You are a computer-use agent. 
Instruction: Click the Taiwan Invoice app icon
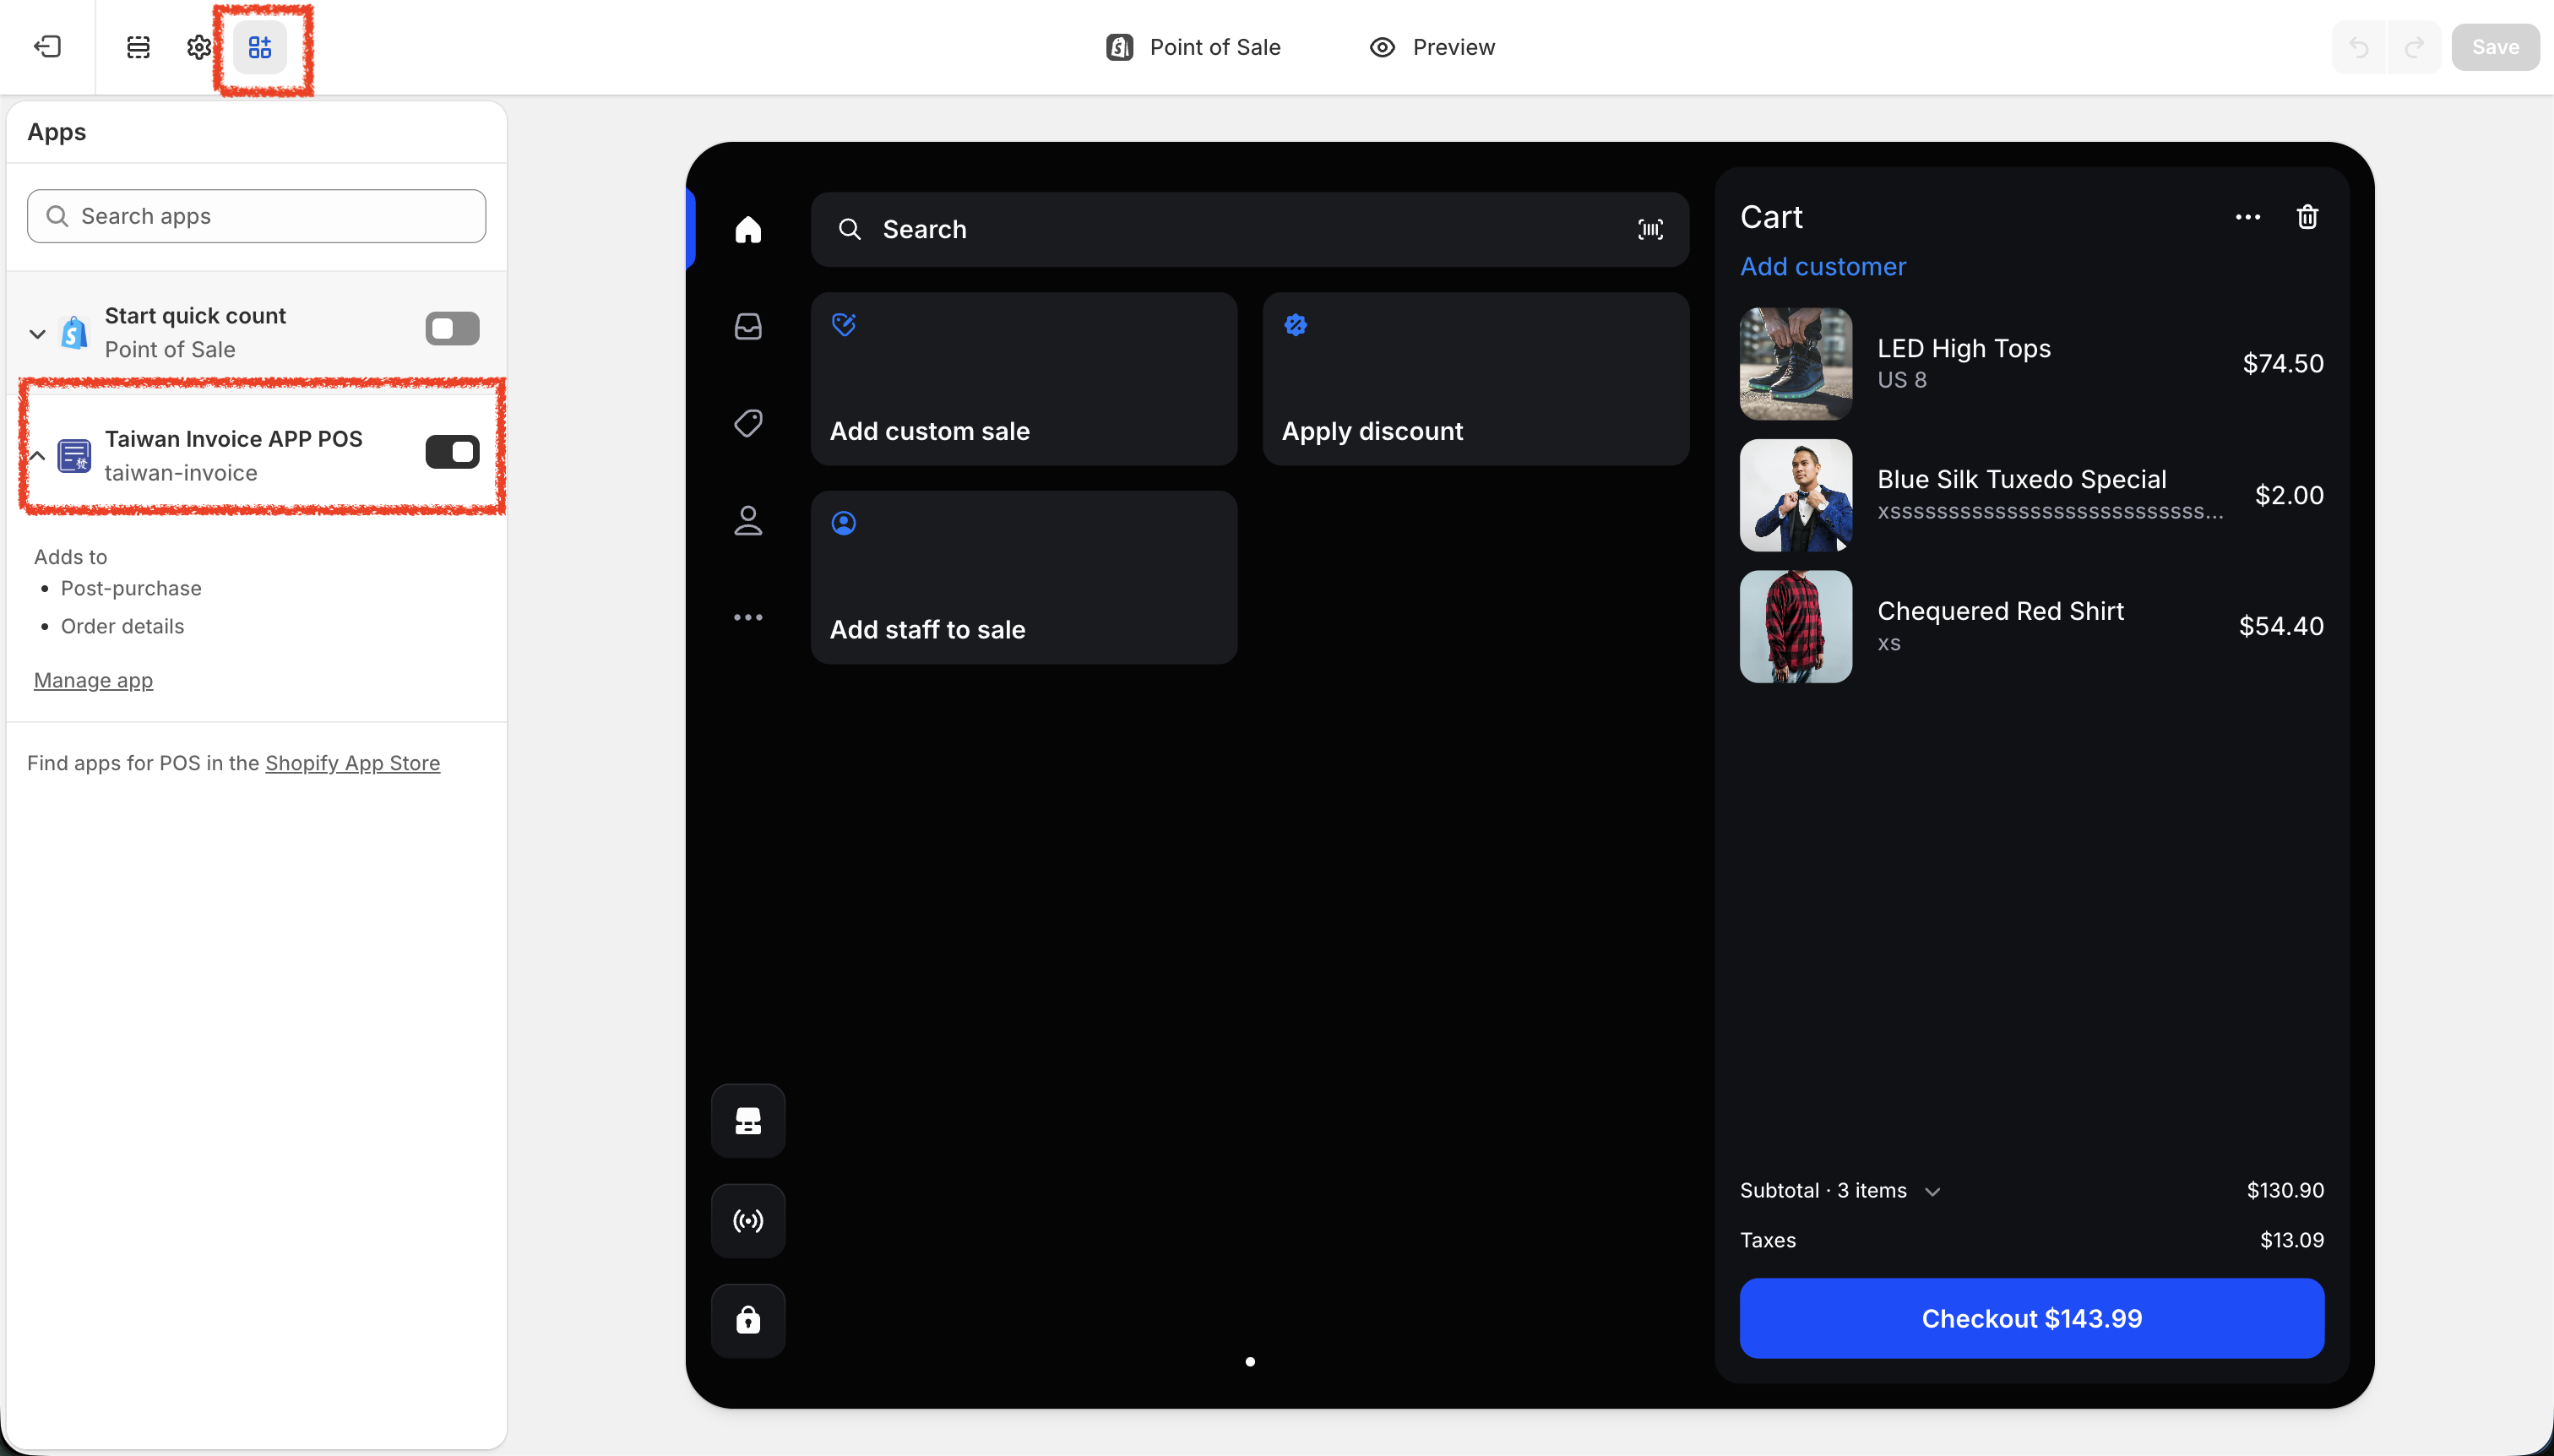point(74,456)
